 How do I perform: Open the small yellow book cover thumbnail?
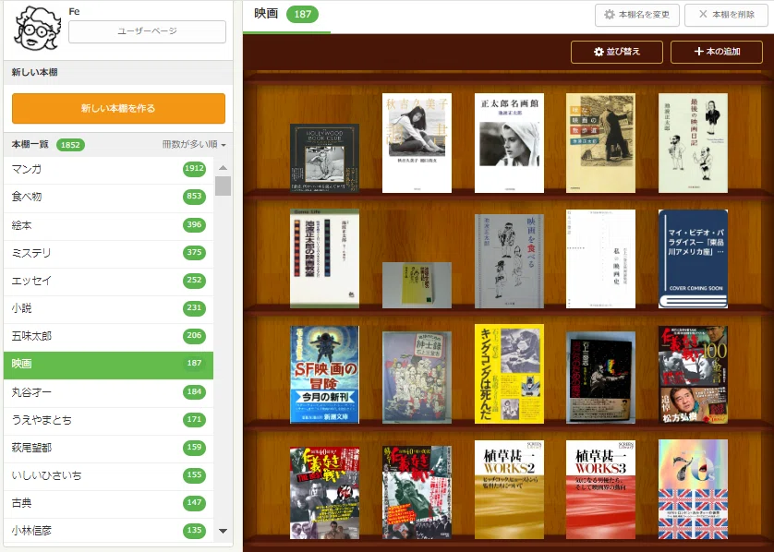pyautogui.click(x=417, y=285)
